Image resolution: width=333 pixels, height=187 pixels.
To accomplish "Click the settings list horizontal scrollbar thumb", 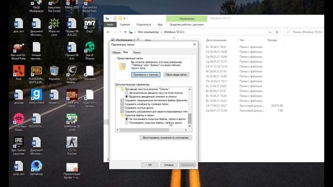I will pyautogui.click(x=145, y=130).
